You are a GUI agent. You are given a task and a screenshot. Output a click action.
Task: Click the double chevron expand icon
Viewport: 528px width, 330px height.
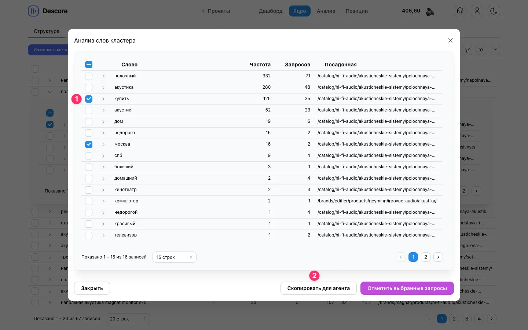tap(481, 50)
